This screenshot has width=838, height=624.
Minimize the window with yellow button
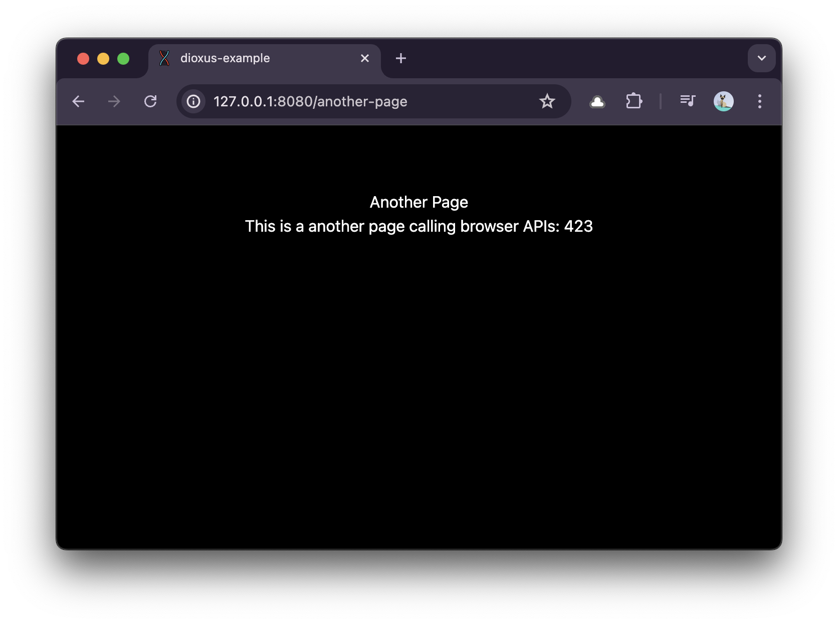pyautogui.click(x=103, y=59)
